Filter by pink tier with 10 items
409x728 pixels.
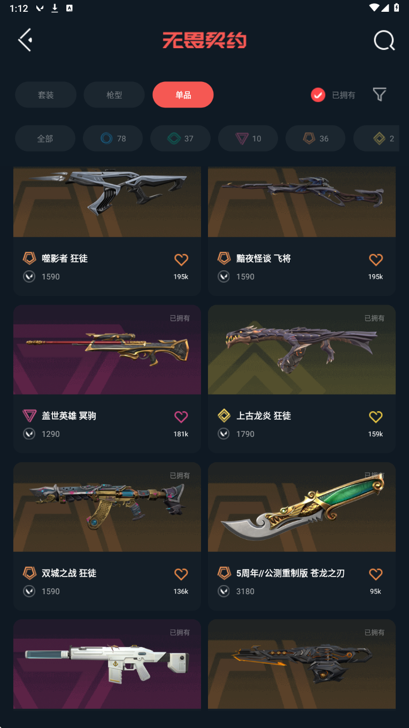[x=248, y=139]
